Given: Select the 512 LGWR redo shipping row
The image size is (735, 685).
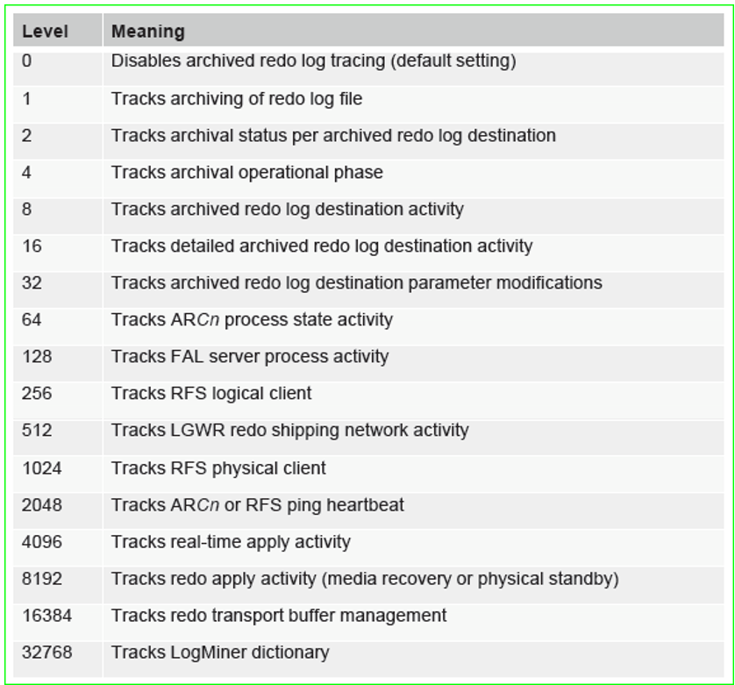Looking at the screenshot, I should (x=368, y=438).
